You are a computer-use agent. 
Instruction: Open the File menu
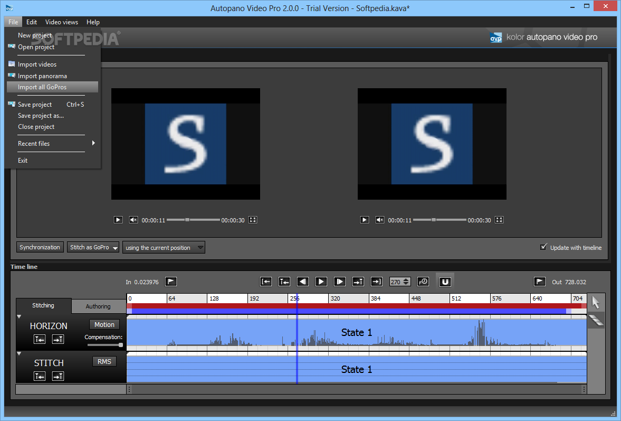click(x=13, y=22)
